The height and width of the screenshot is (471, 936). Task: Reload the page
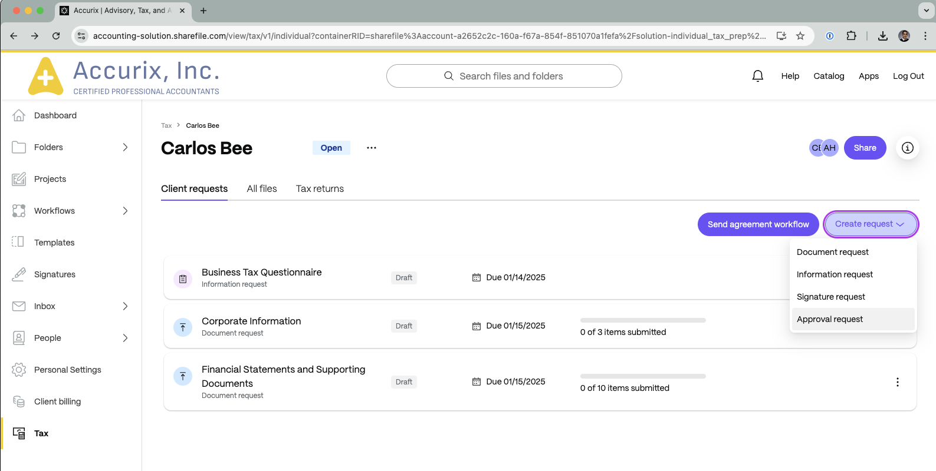56,36
